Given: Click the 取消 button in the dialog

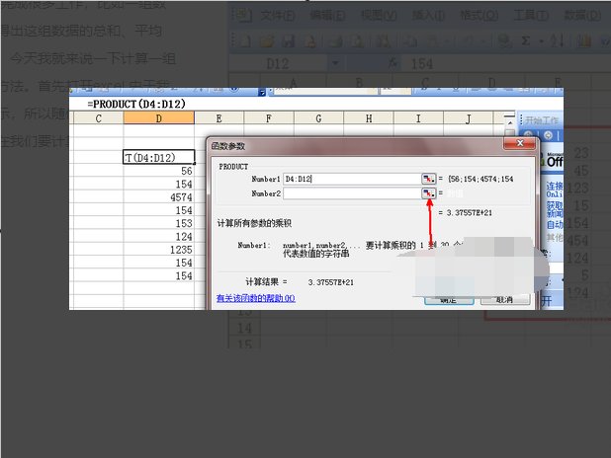Looking at the screenshot, I should click(505, 300).
